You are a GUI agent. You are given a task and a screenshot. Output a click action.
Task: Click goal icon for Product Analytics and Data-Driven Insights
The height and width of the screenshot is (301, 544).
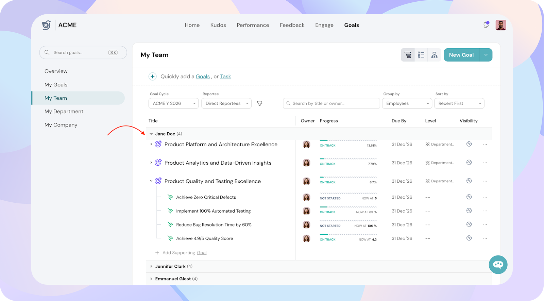158,163
